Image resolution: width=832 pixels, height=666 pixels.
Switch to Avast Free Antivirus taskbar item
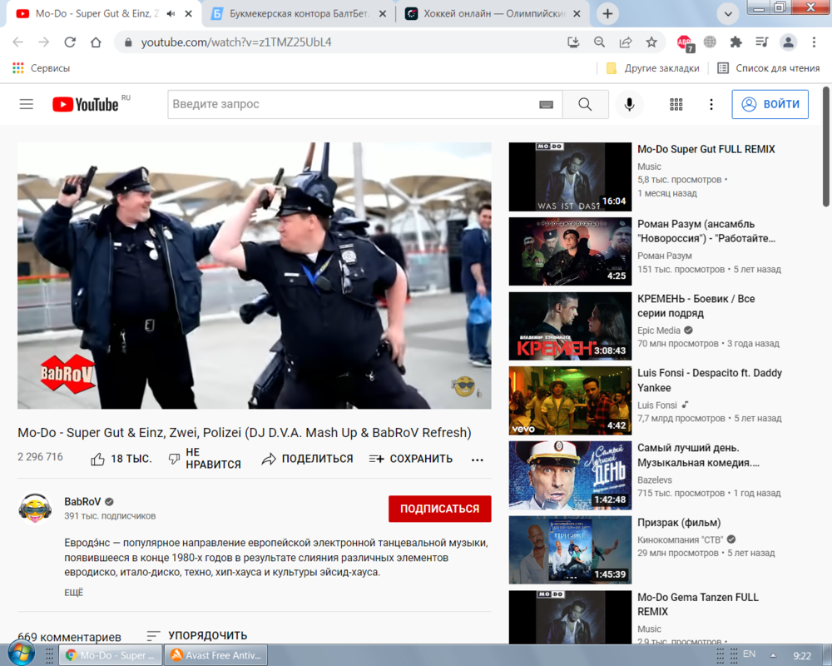[x=216, y=655]
